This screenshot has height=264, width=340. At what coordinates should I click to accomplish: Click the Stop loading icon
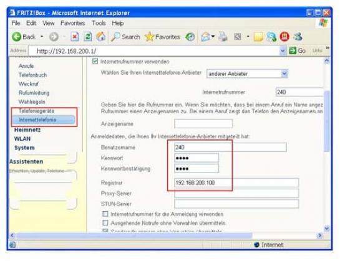[75, 37]
